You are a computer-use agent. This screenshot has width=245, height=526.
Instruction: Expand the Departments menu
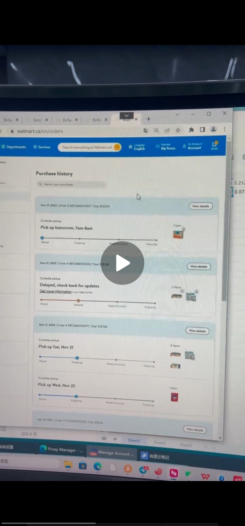point(14,147)
